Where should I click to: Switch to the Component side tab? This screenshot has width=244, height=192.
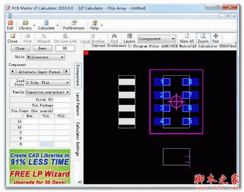click(x=78, y=75)
